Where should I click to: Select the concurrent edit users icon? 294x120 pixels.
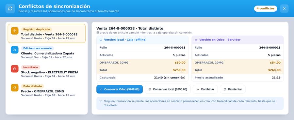(15, 50)
